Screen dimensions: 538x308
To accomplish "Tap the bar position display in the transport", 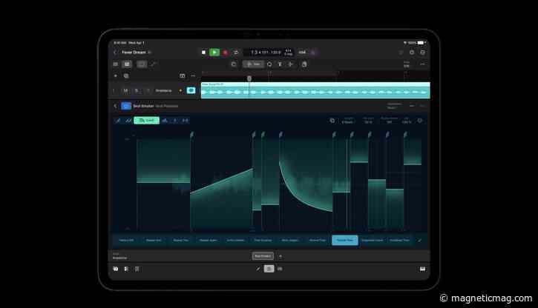I will pos(260,53).
